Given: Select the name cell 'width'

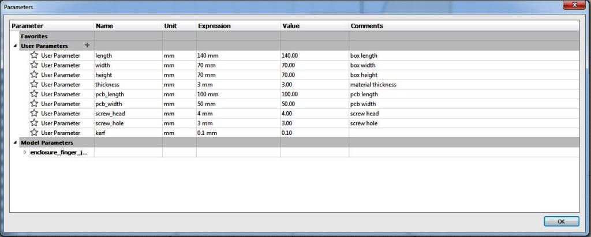Looking at the screenshot, I should [128, 65].
